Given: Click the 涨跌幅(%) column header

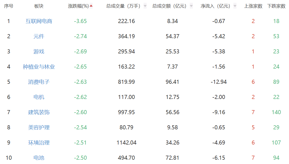Looking at the screenshot, I should pyautogui.click(x=78, y=6).
